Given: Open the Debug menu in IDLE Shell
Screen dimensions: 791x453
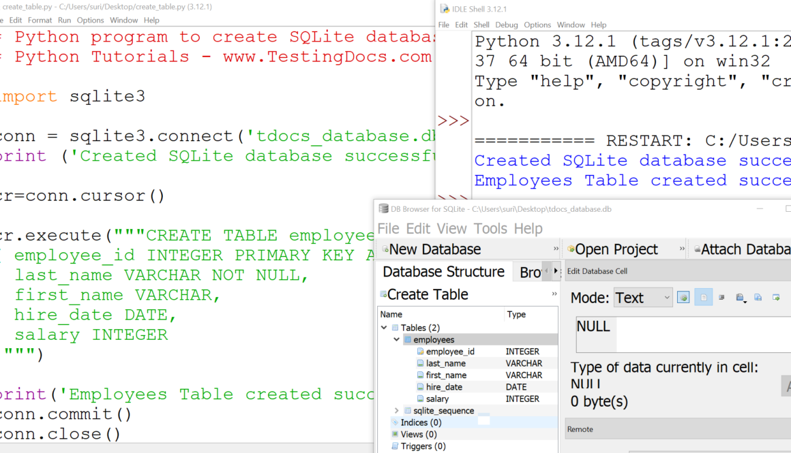Looking at the screenshot, I should point(507,25).
